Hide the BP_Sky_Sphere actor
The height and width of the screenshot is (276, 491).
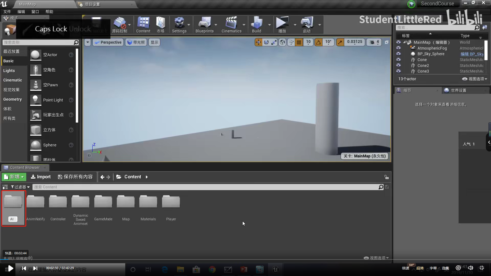398,54
